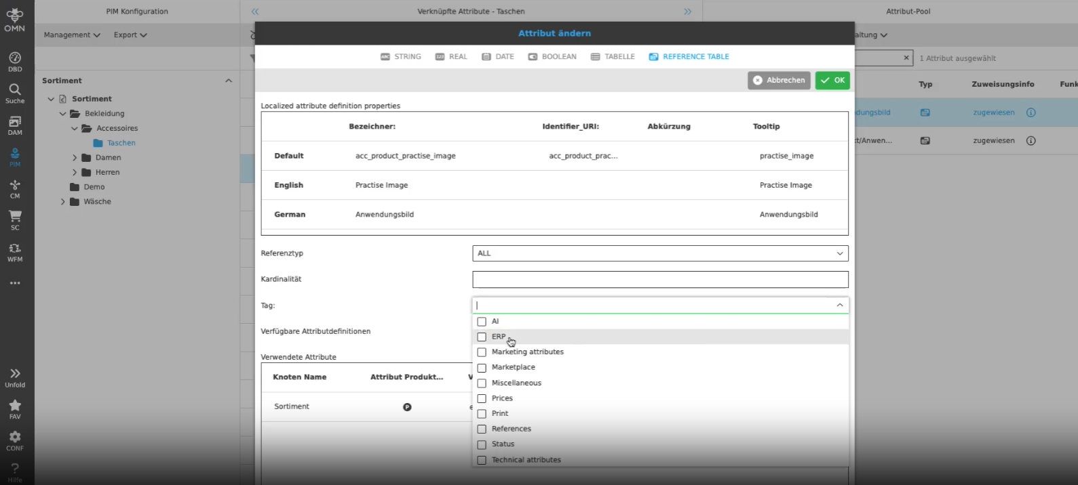Open the WFM workflow module
This screenshot has width=1078, height=485.
point(14,251)
